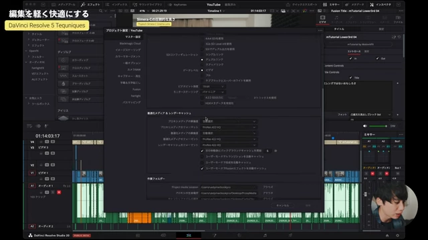Select Single Link SDI configuration radio
The height and width of the screenshot is (240, 428).
(x=202, y=55)
